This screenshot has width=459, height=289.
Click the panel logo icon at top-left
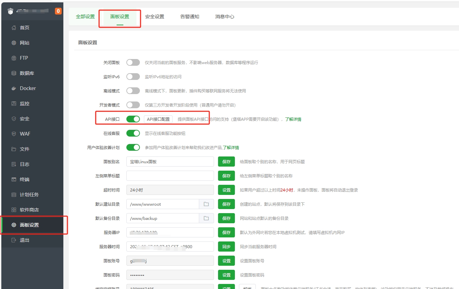pyautogui.click(x=10, y=11)
